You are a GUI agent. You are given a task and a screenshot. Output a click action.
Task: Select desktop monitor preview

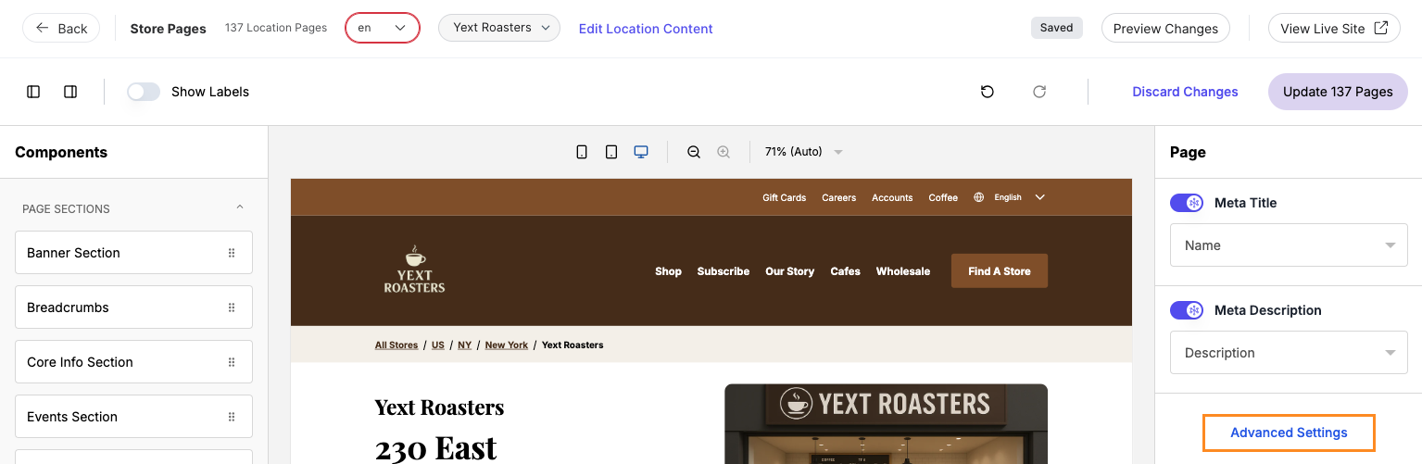(641, 152)
